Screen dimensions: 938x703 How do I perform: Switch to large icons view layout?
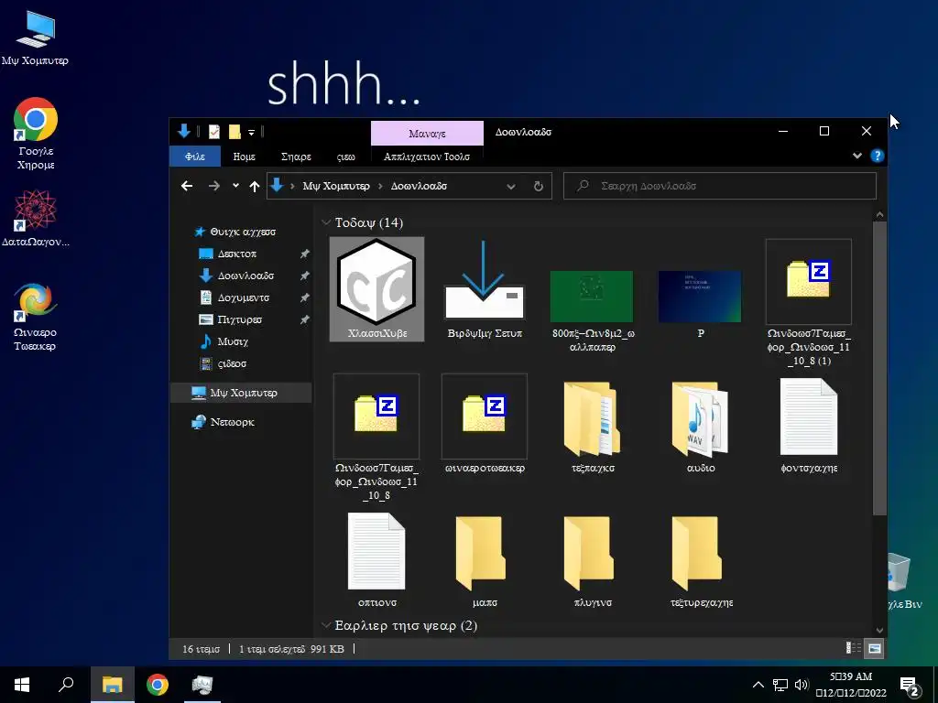click(x=875, y=648)
